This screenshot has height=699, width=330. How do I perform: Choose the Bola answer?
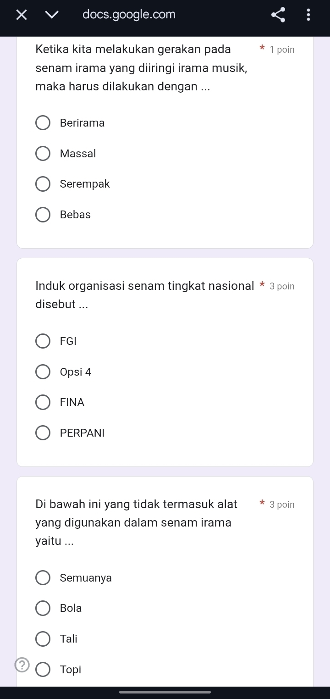click(43, 608)
